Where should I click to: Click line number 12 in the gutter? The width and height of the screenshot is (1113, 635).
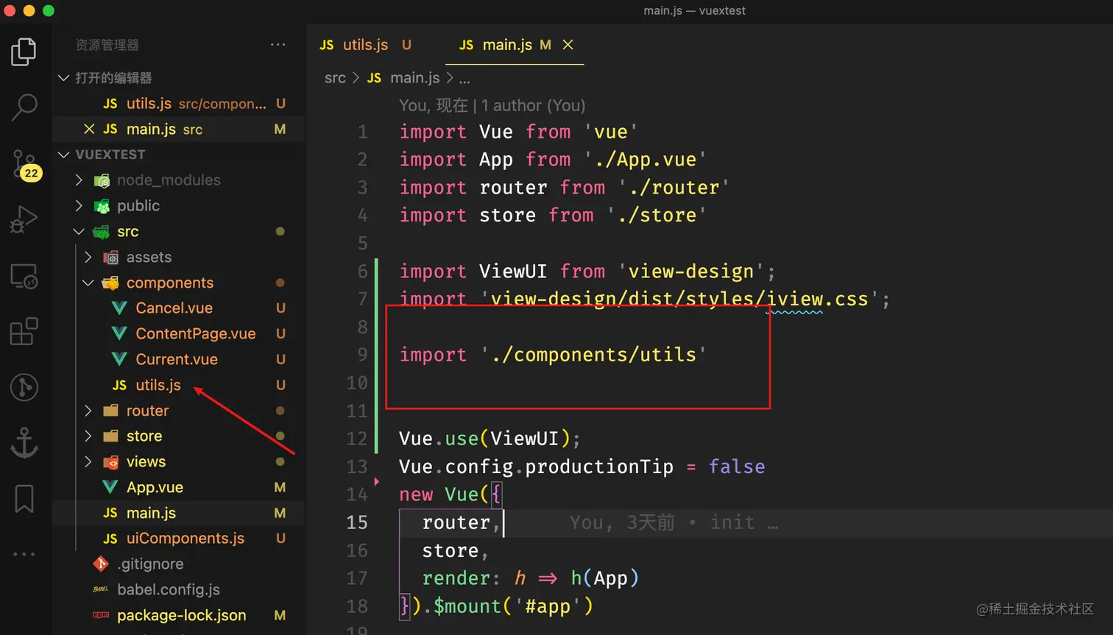[357, 439]
